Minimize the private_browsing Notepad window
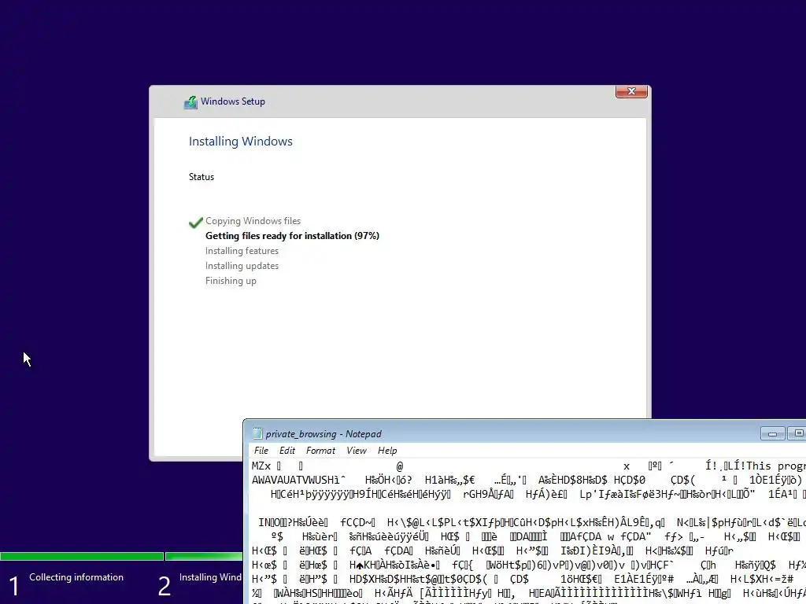 772,433
